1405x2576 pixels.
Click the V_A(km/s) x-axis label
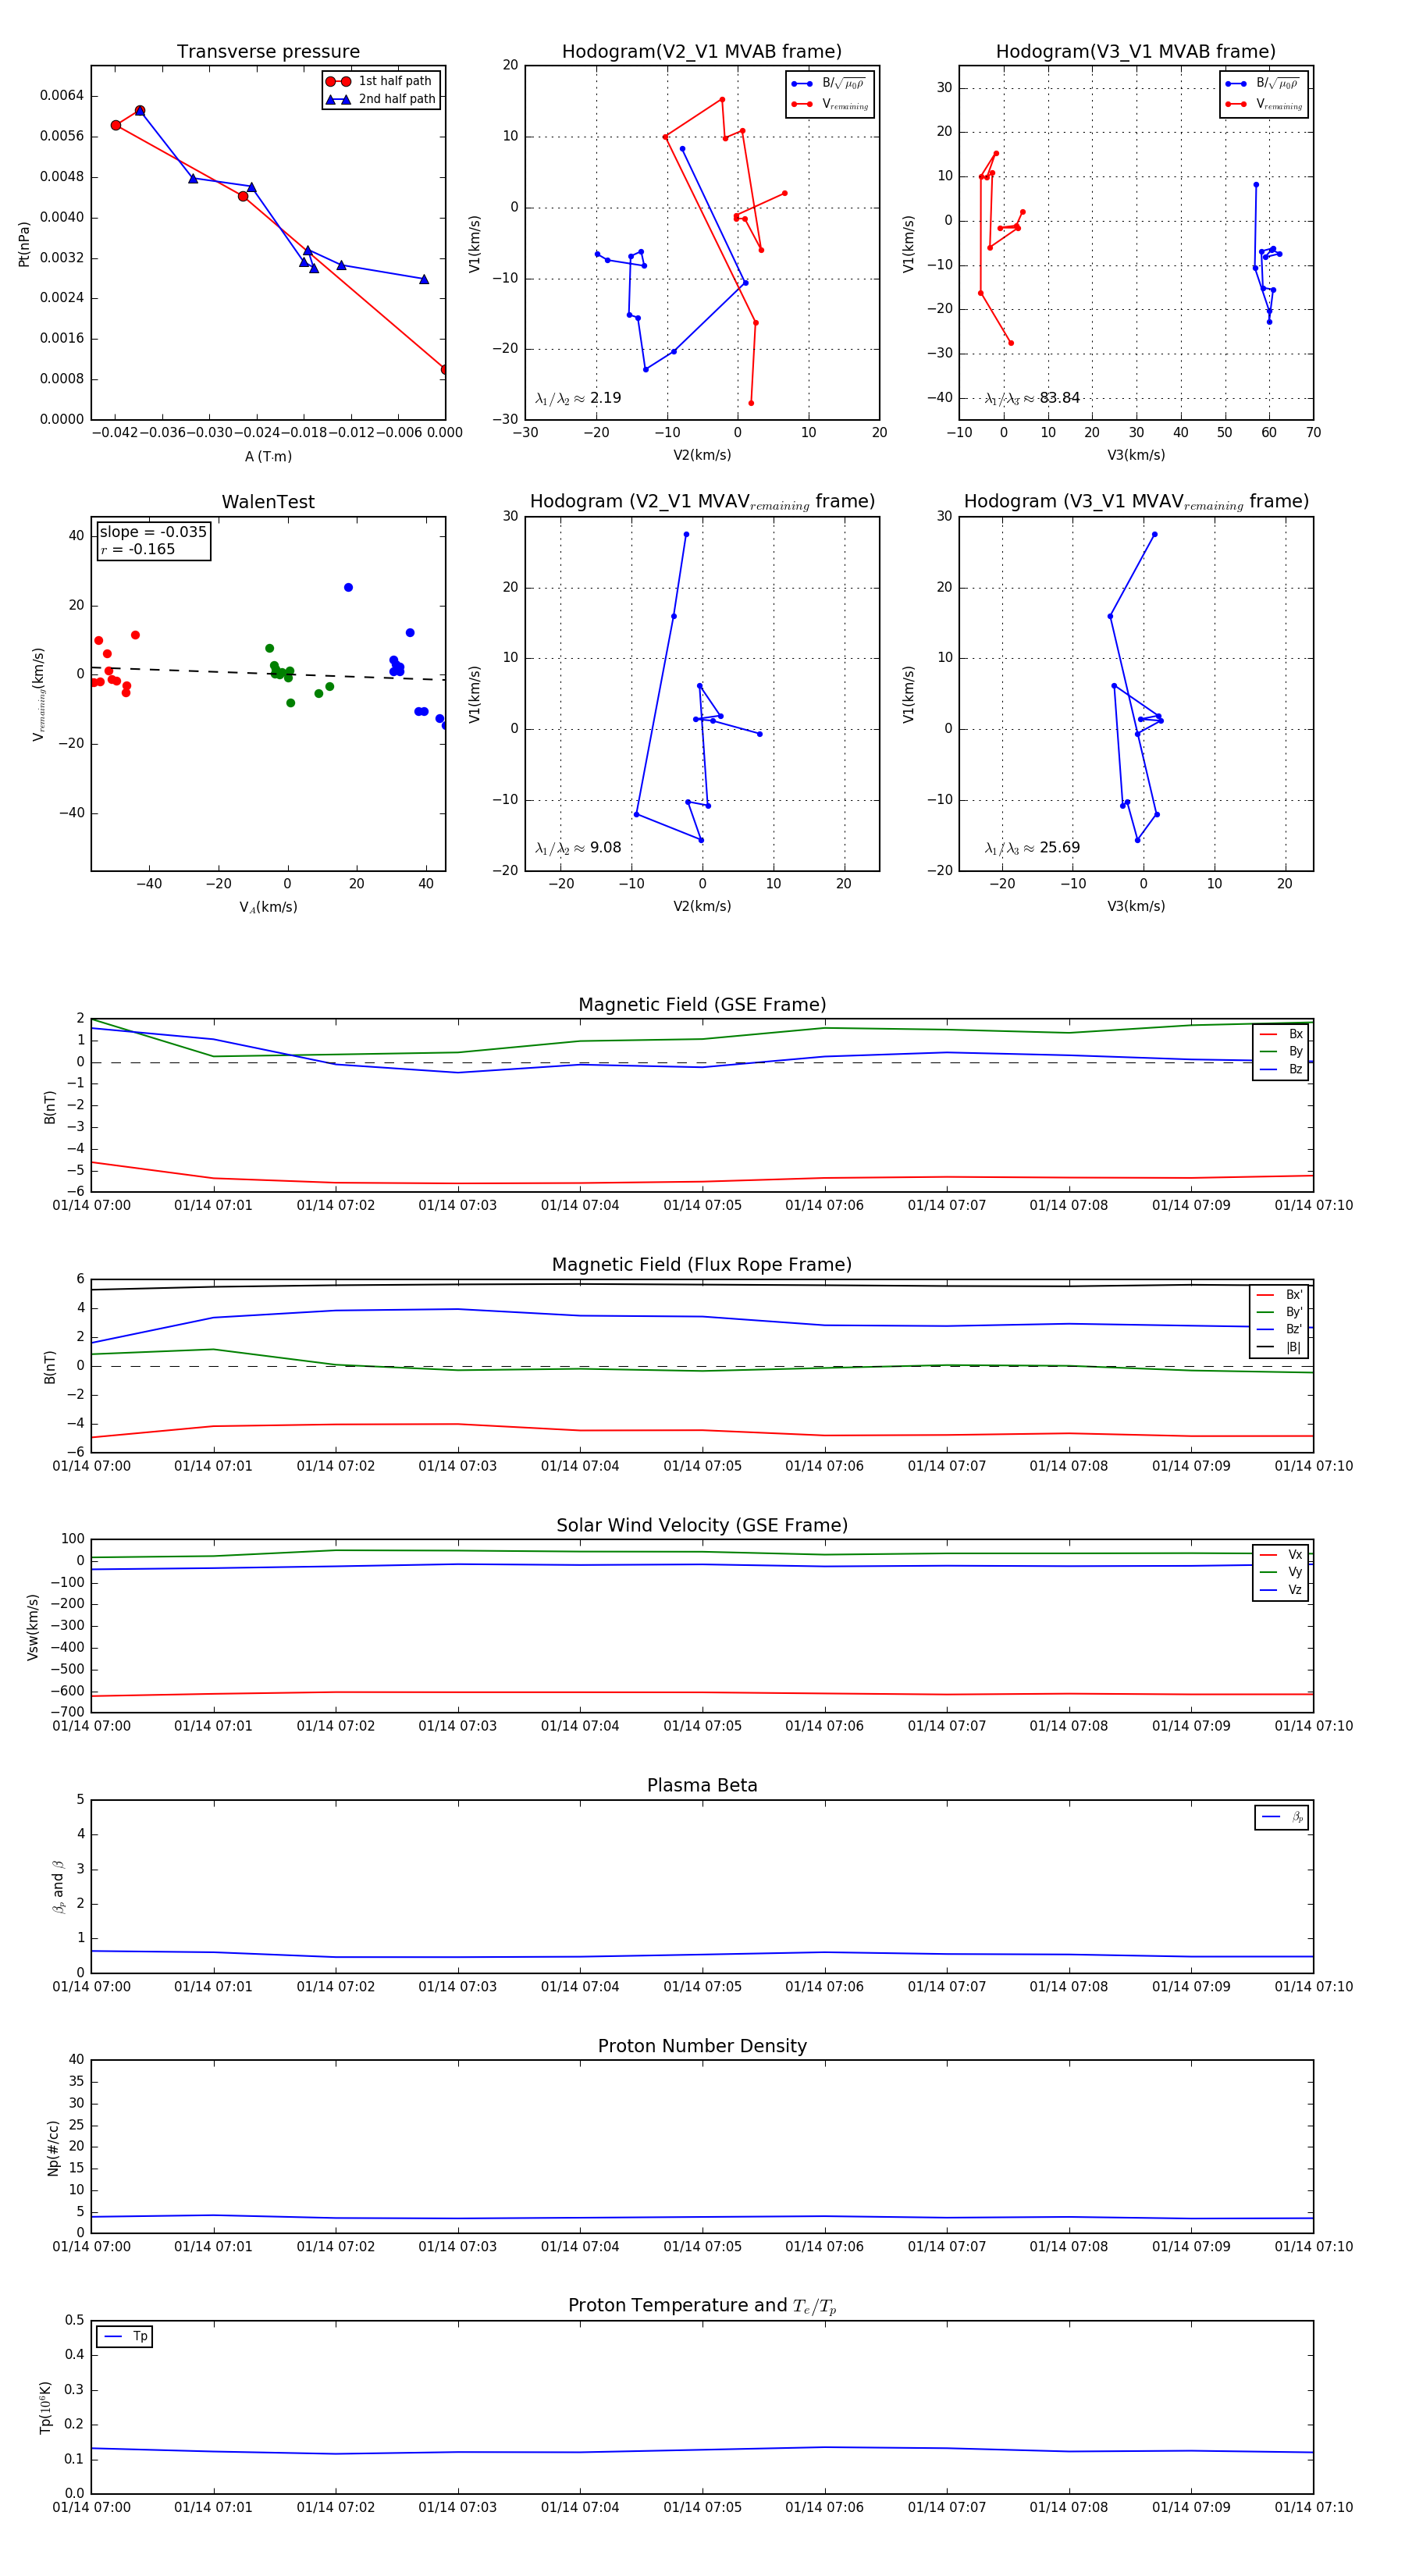point(268,907)
